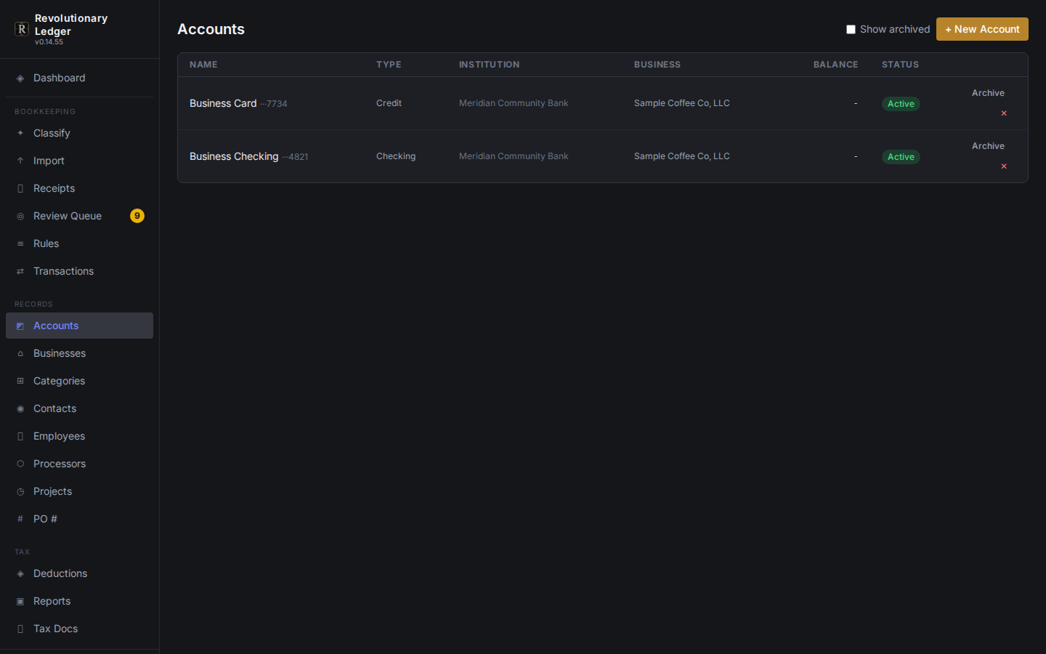The width and height of the screenshot is (1046, 654).
Task: Open the PO # section
Action: [79, 520]
